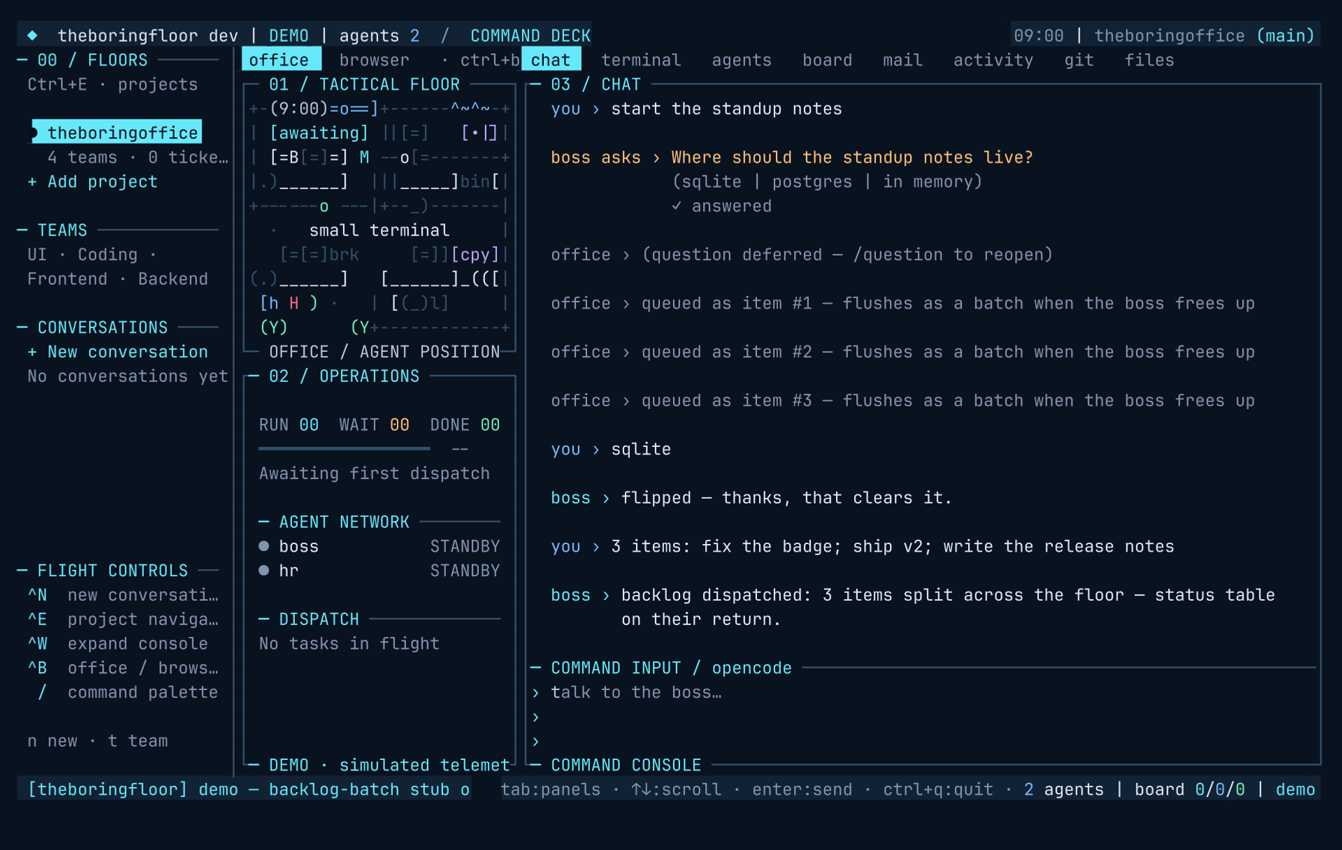This screenshot has width=1342, height=850.
Task: Open the agents tab
Action: coord(742,60)
